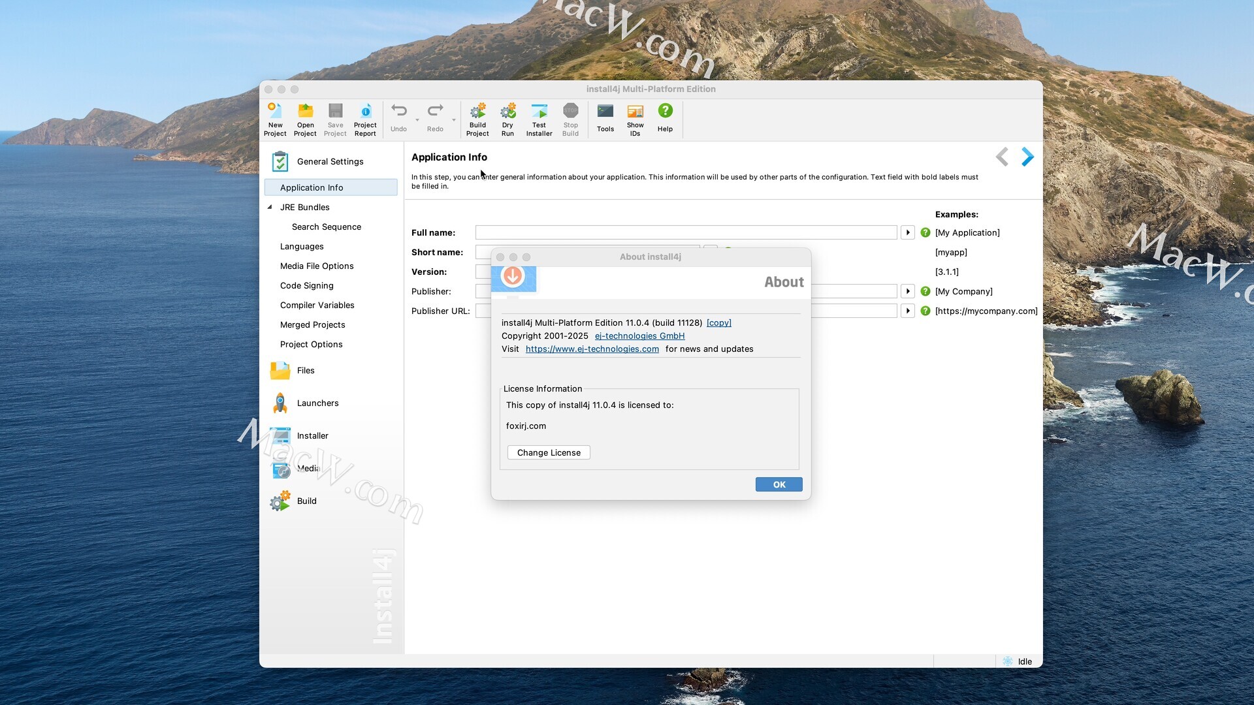Click the New Project toolbar icon

pos(275,119)
